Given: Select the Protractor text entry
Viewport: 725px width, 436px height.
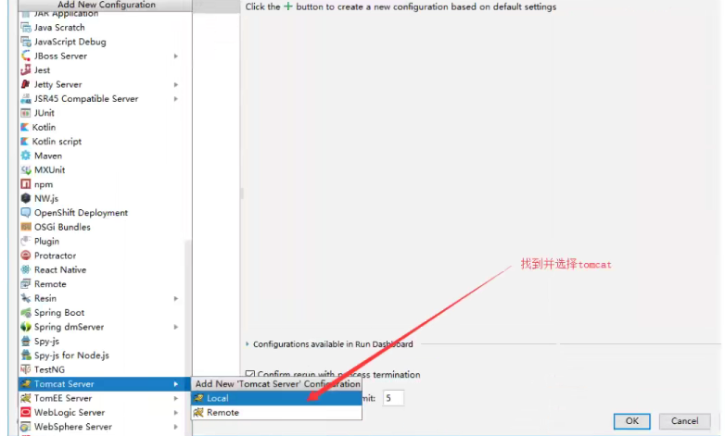Looking at the screenshot, I should 55,255.
